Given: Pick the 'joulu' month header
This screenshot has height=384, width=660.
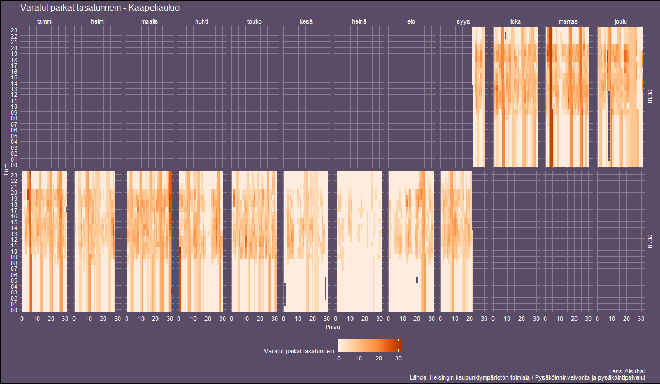Looking at the screenshot, I should pos(620,22).
